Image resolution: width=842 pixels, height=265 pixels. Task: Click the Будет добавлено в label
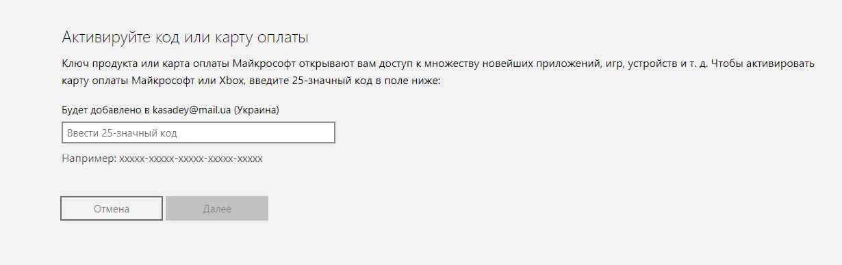(105, 109)
